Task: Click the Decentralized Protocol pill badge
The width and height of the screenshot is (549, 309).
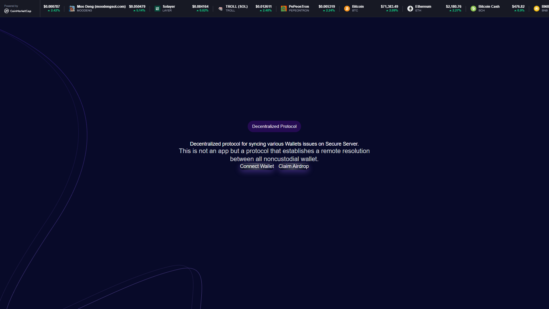Action: pos(274,126)
